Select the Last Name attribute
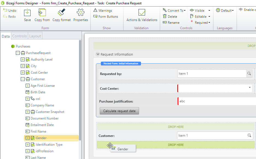 (38, 157)
